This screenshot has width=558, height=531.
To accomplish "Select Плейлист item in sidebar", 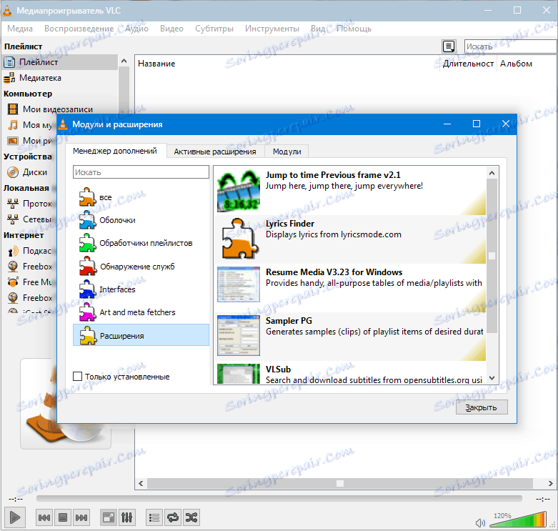I will click(60, 62).
